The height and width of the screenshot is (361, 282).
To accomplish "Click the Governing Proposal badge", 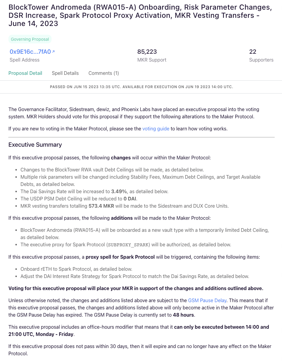I will [x=30, y=39].
